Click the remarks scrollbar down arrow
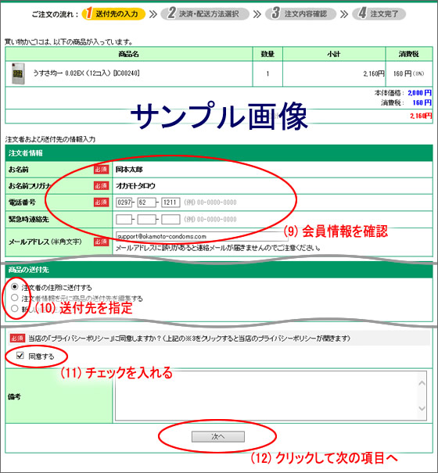This screenshot has height=473, width=438. tap(422, 408)
